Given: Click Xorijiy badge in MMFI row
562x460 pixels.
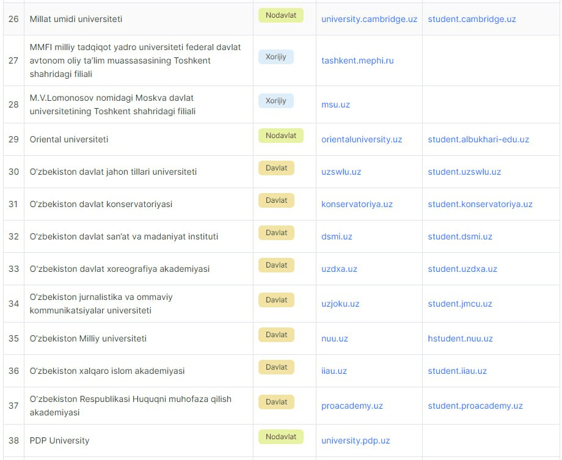Looking at the screenshot, I should (x=276, y=57).
